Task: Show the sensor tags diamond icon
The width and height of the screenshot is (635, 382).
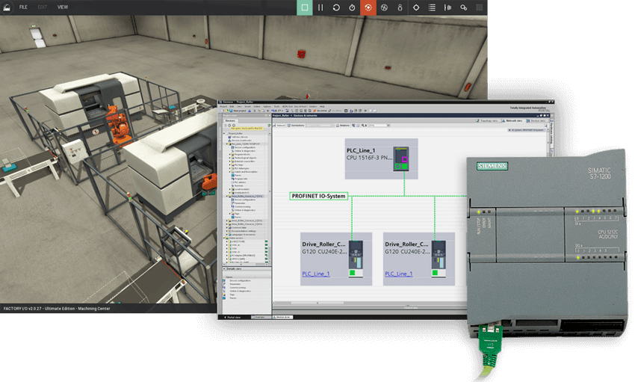Action: (416, 7)
